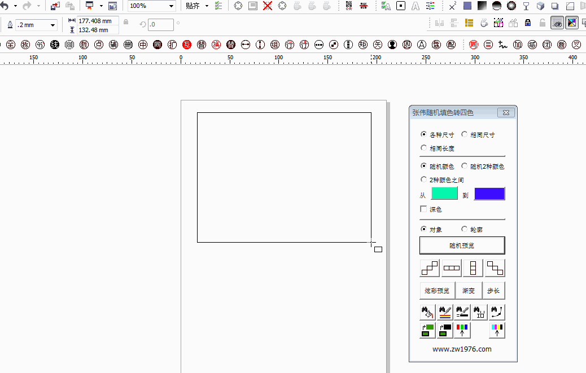Image resolution: width=586 pixels, height=373 pixels.
Task: Click the ascending staircase arrangement icon
Action: coord(430,268)
